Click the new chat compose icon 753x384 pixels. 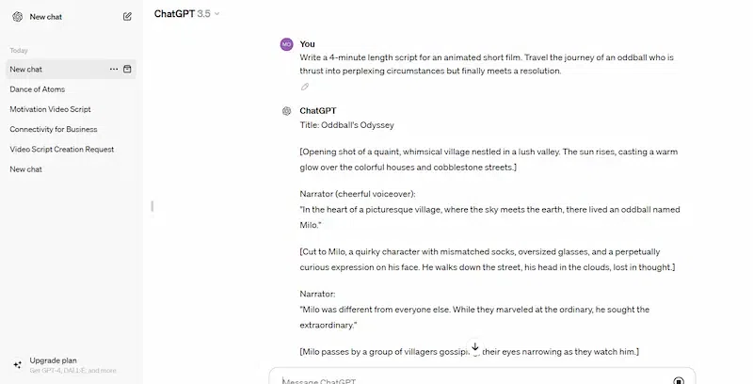coord(127,16)
